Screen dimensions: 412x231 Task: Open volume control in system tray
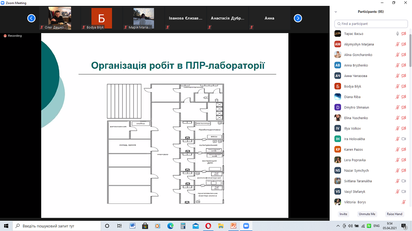click(x=350, y=226)
